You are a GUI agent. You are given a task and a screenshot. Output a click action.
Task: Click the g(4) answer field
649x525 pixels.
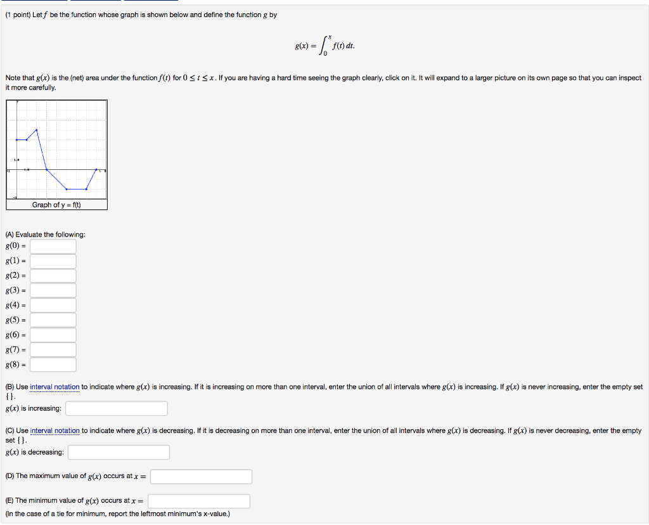point(53,305)
